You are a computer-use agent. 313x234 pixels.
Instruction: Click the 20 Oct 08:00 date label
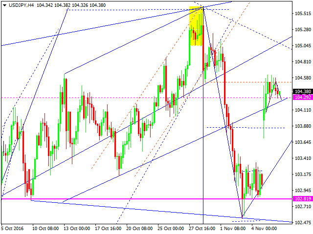(x=139, y=229)
